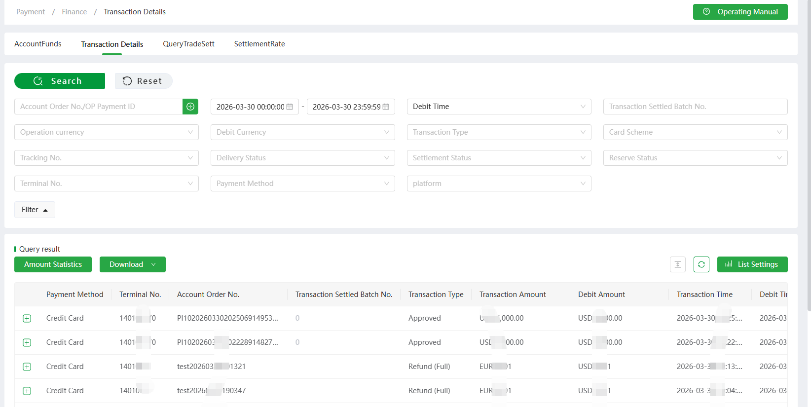Focus Transaction Settled Batch No. field
Viewport: 811px width, 407px height.
pyautogui.click(x=696, y=107)
